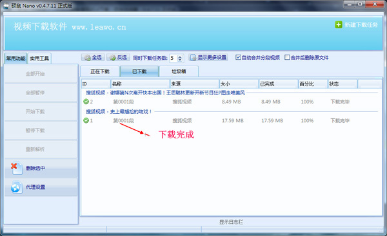Click the 反选 button's icon
The image size is (387, 236).
coord(112,58)
